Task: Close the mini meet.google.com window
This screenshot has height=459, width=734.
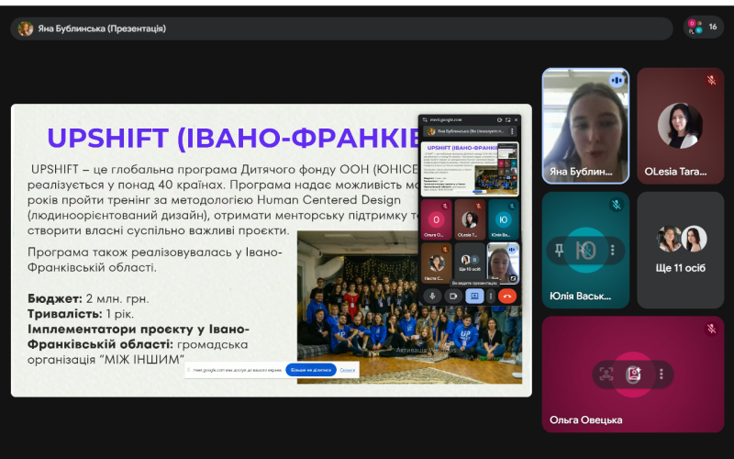Action: (516, 120)
